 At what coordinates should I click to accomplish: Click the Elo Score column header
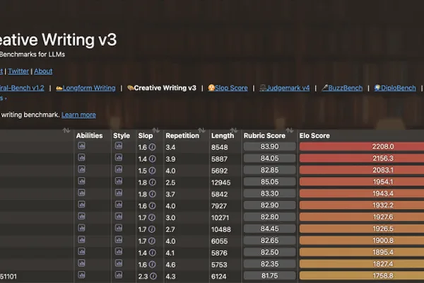[x=314, y=136]
